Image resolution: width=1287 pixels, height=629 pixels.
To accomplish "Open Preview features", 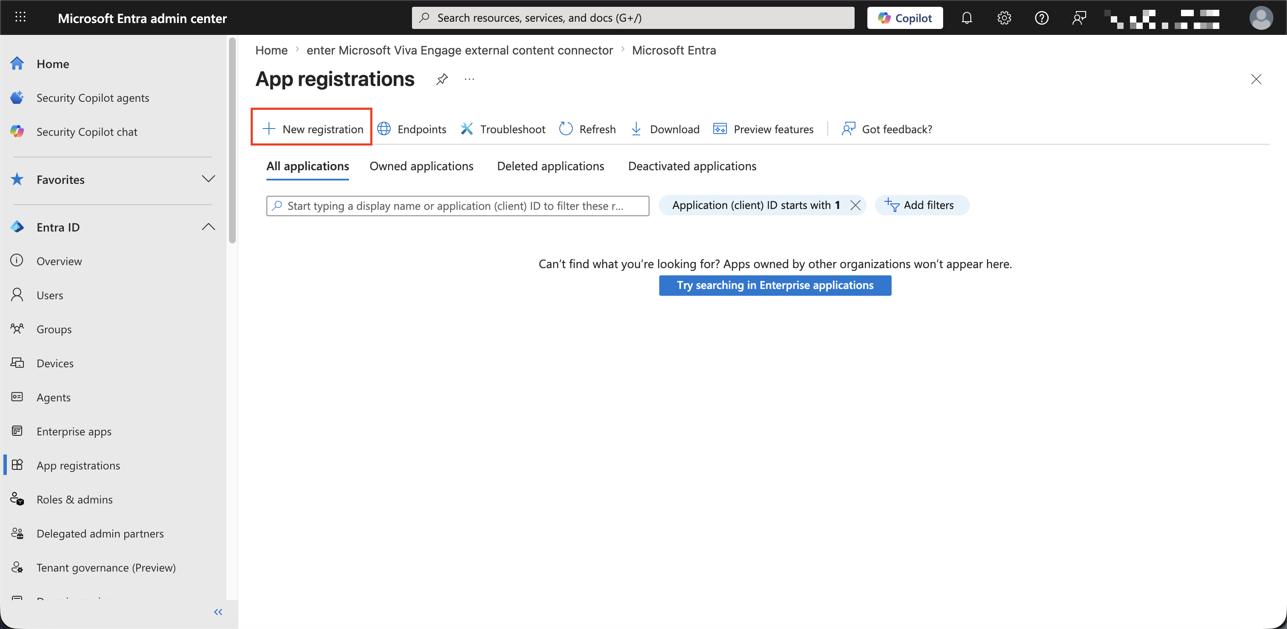I will coord(764,129).
